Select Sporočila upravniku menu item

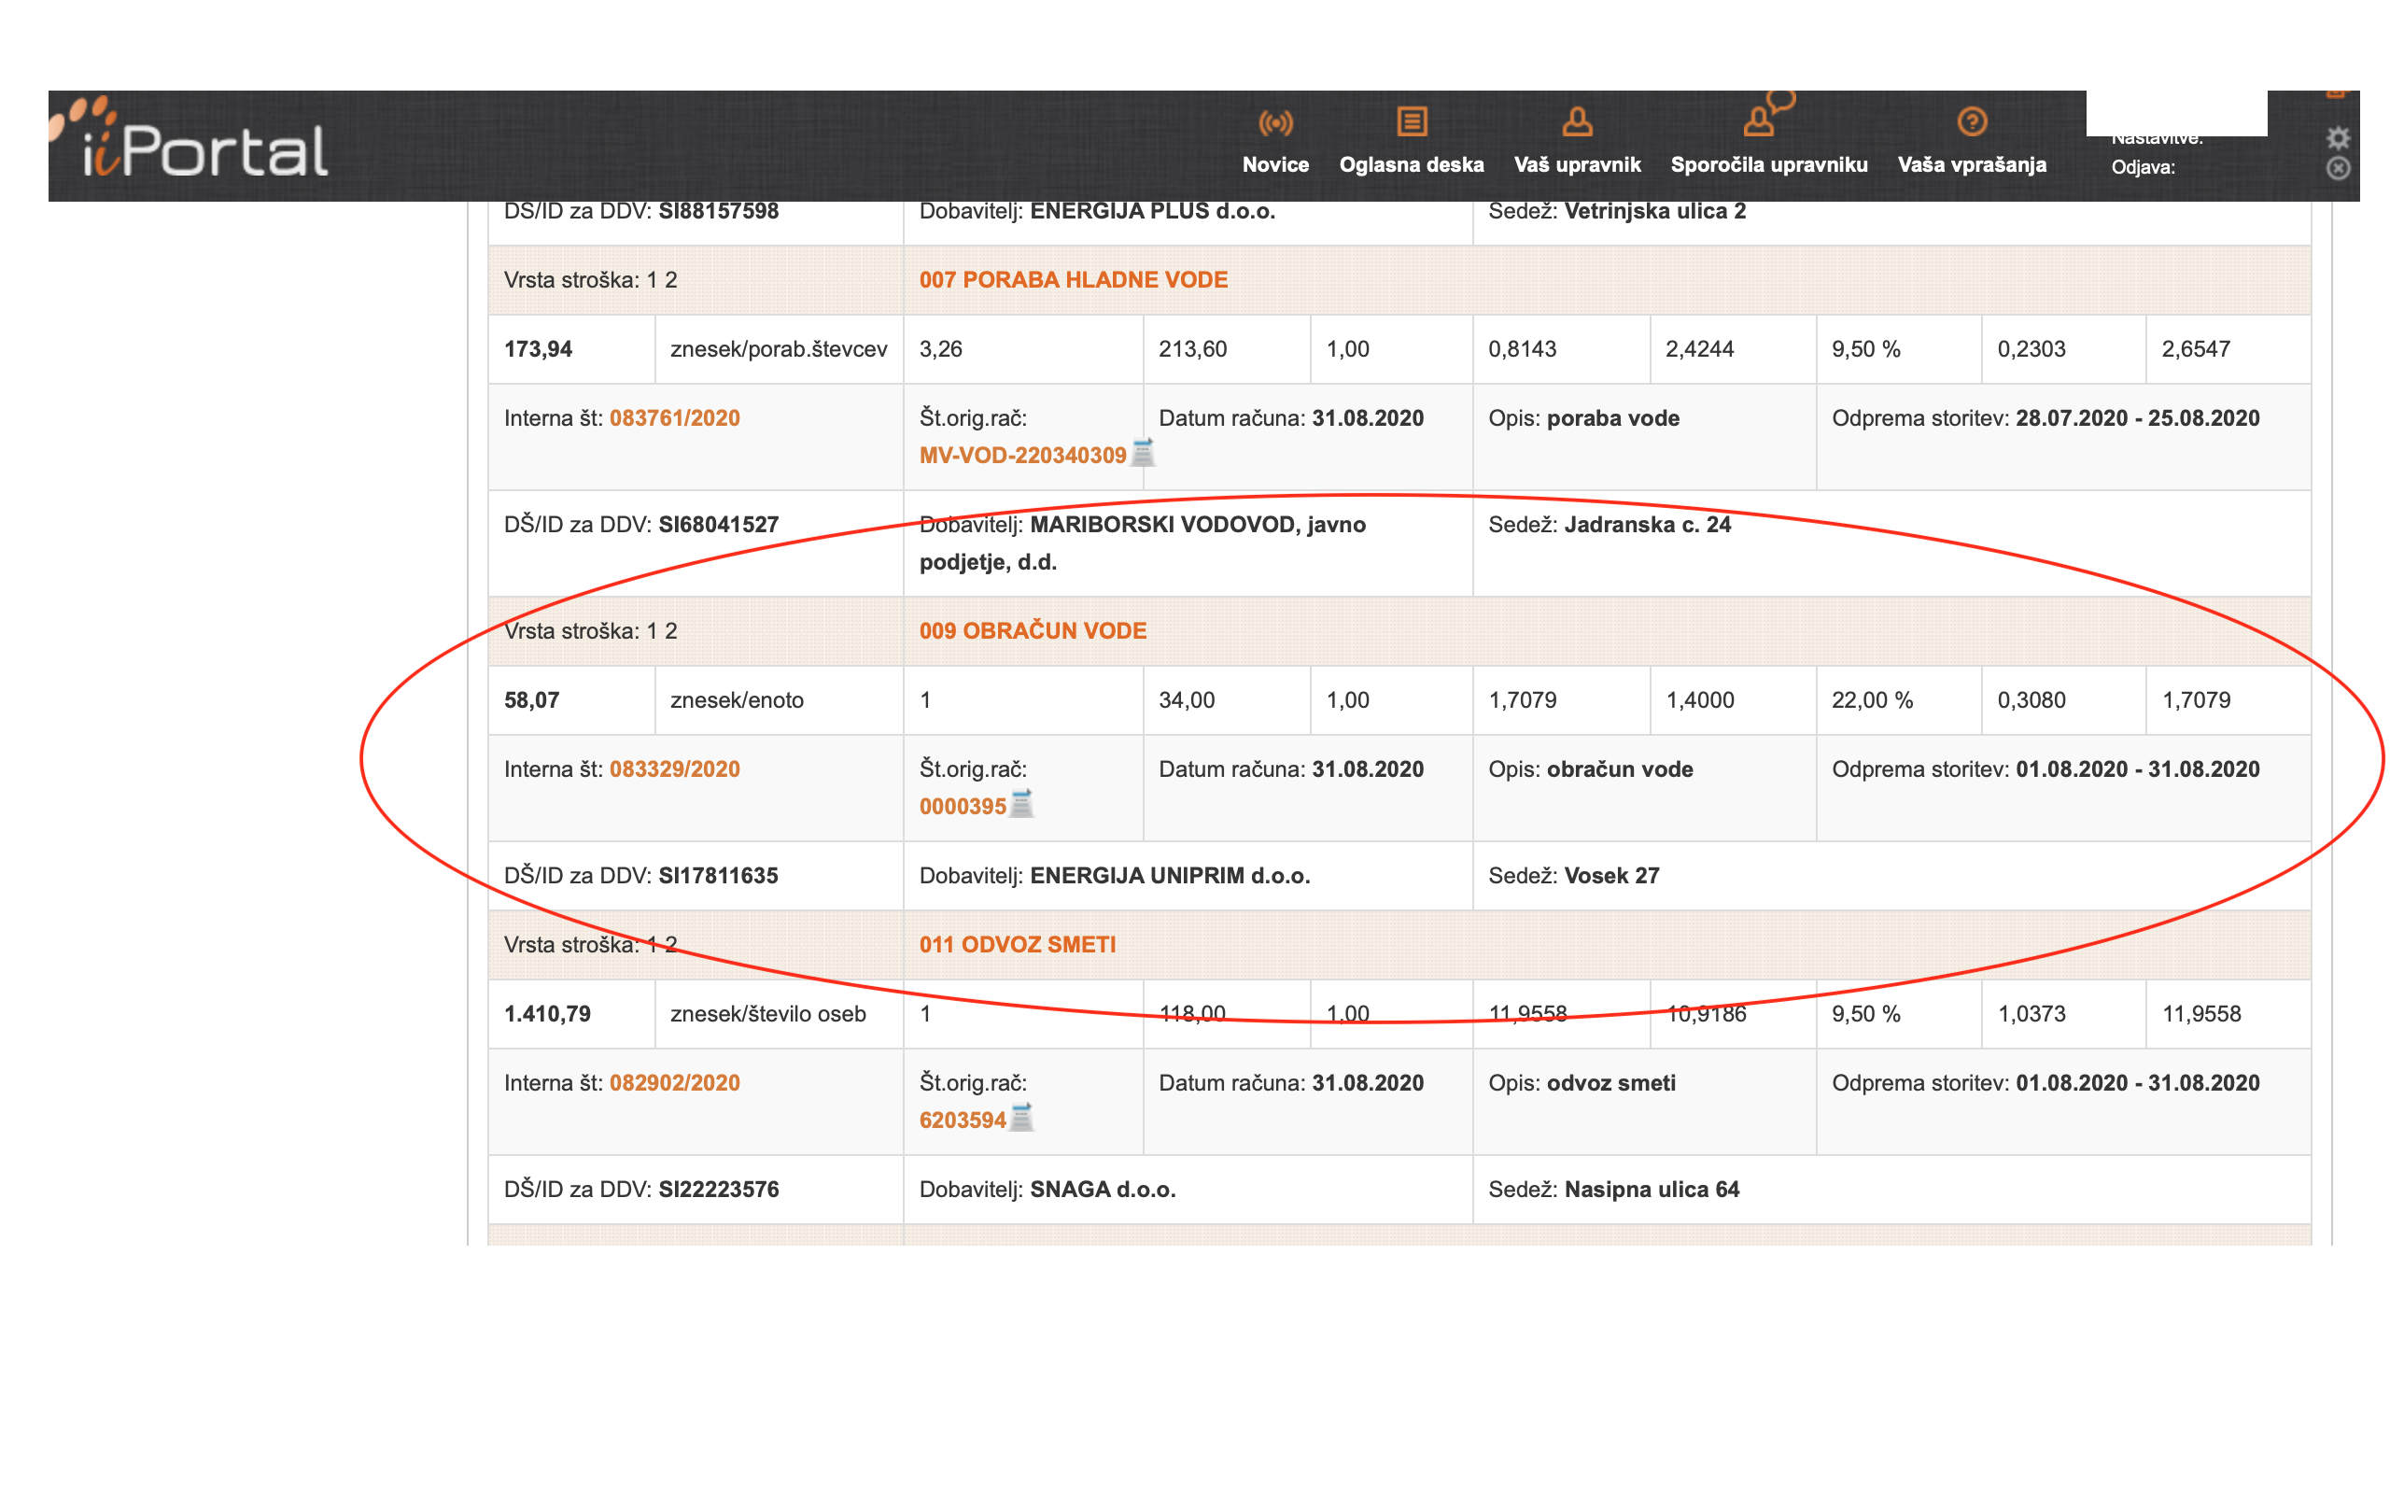[1769, 165]
